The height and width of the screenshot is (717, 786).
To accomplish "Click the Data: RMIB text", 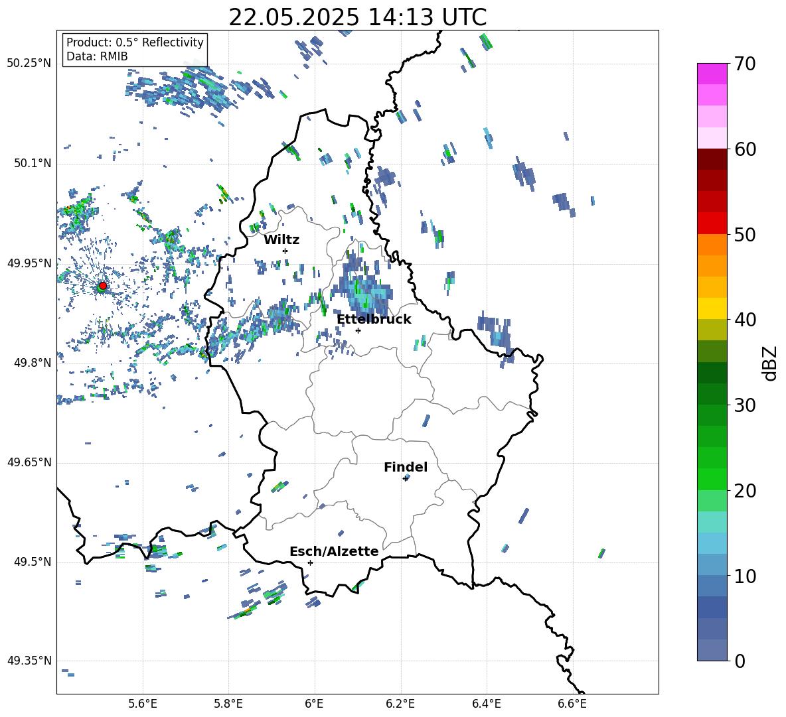I will 97,56.
